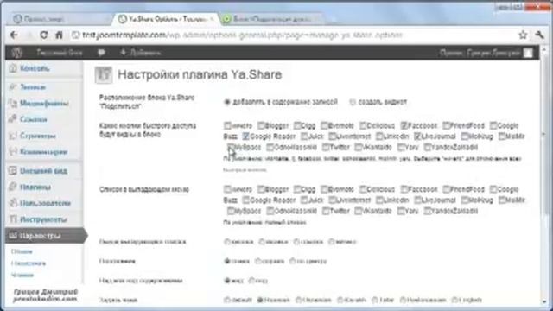Image resolution: width=553 pixels, height=311 pixels.
Task: Open Плагины plugins menu in sidebar
Action: (35, 187)
